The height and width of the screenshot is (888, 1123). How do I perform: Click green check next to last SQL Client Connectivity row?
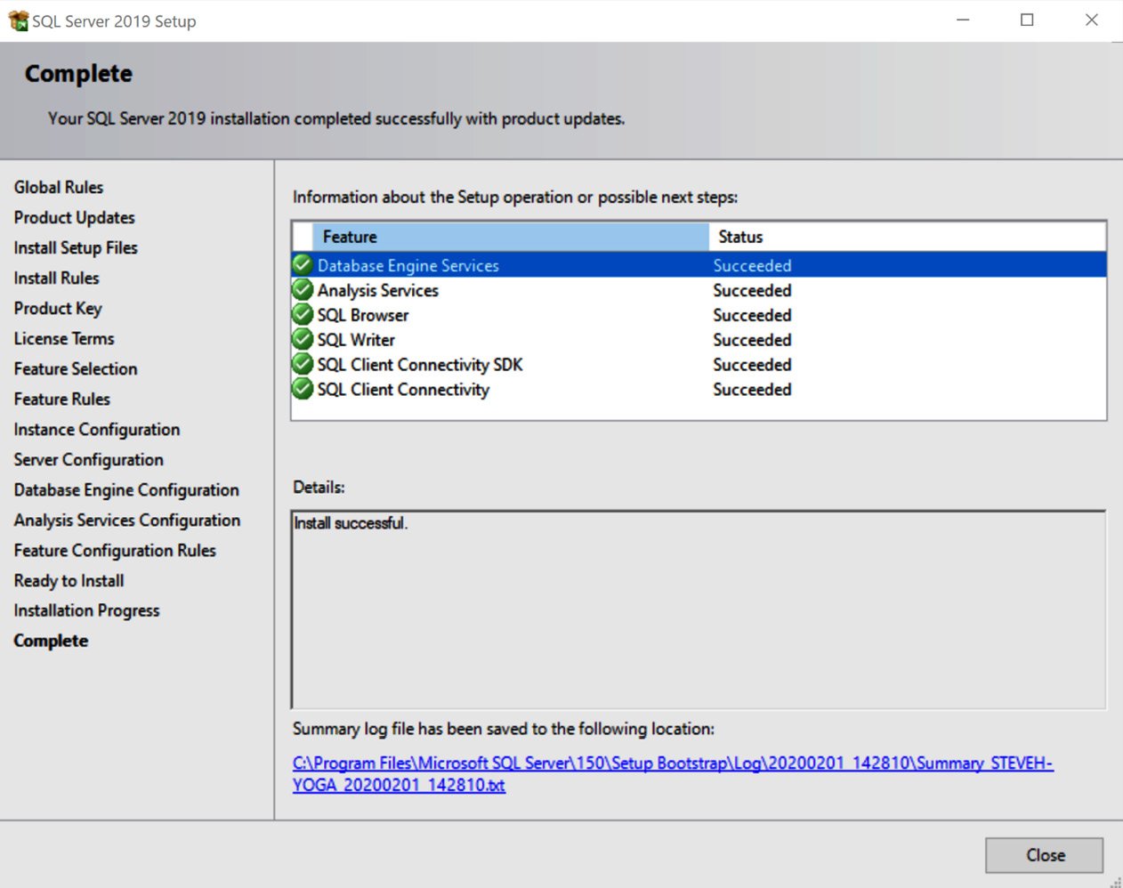click(303, 389)
